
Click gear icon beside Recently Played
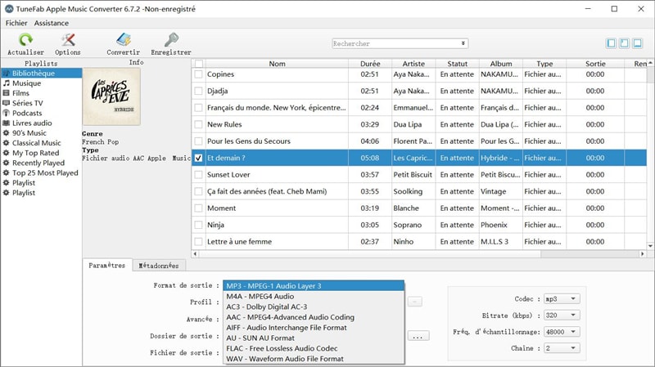7,163
